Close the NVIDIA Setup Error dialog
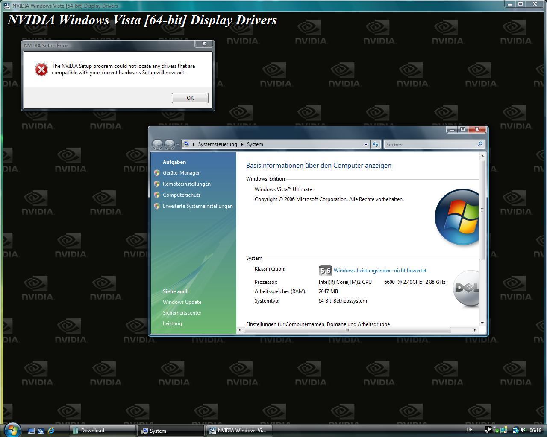Image resolution: width=547 pixels, height=437 pixels. [204, 44]
